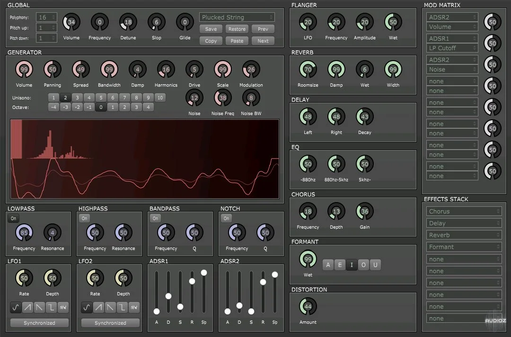
Task: Open the Volume destination dropdown in Mod Matrix
Action: click(x=452, y=27)
